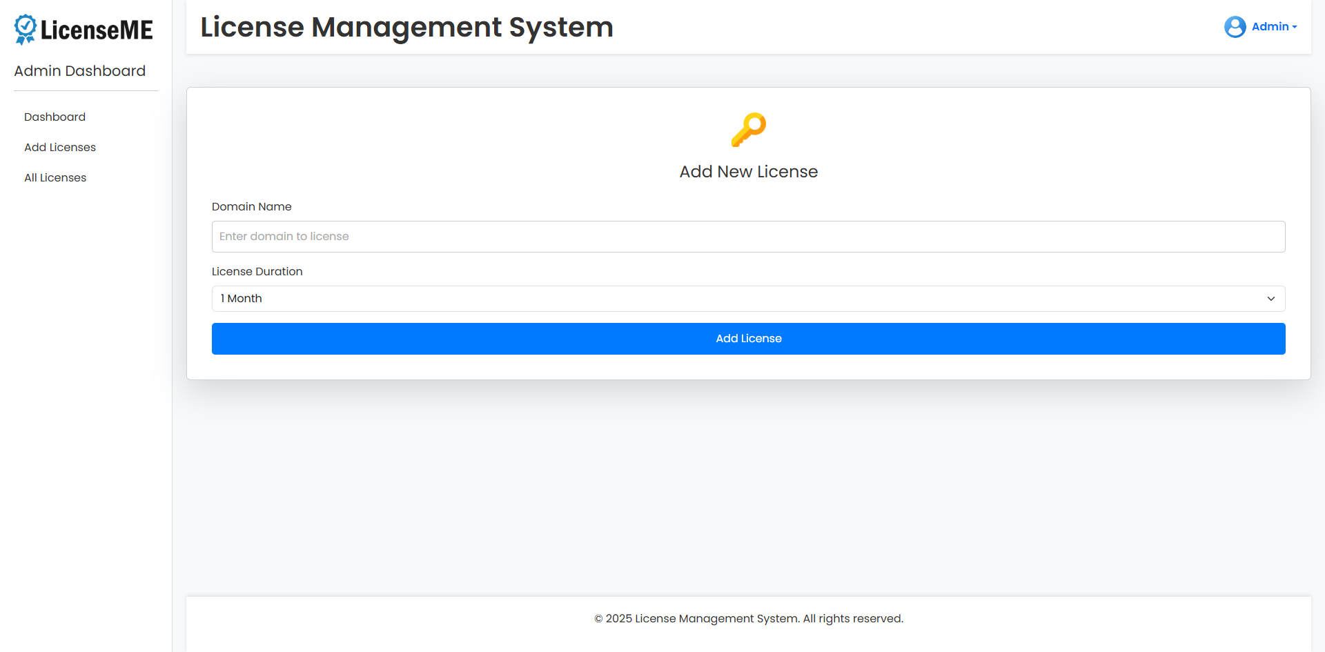Click the License Management System title
The height and width of the screenshot is (652, 1325).
406,28
